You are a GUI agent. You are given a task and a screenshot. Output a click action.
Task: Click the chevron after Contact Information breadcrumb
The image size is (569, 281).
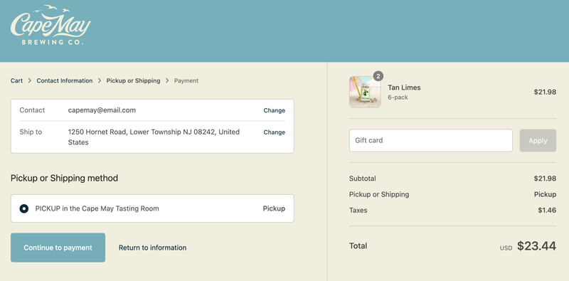[x=100, y=80]
